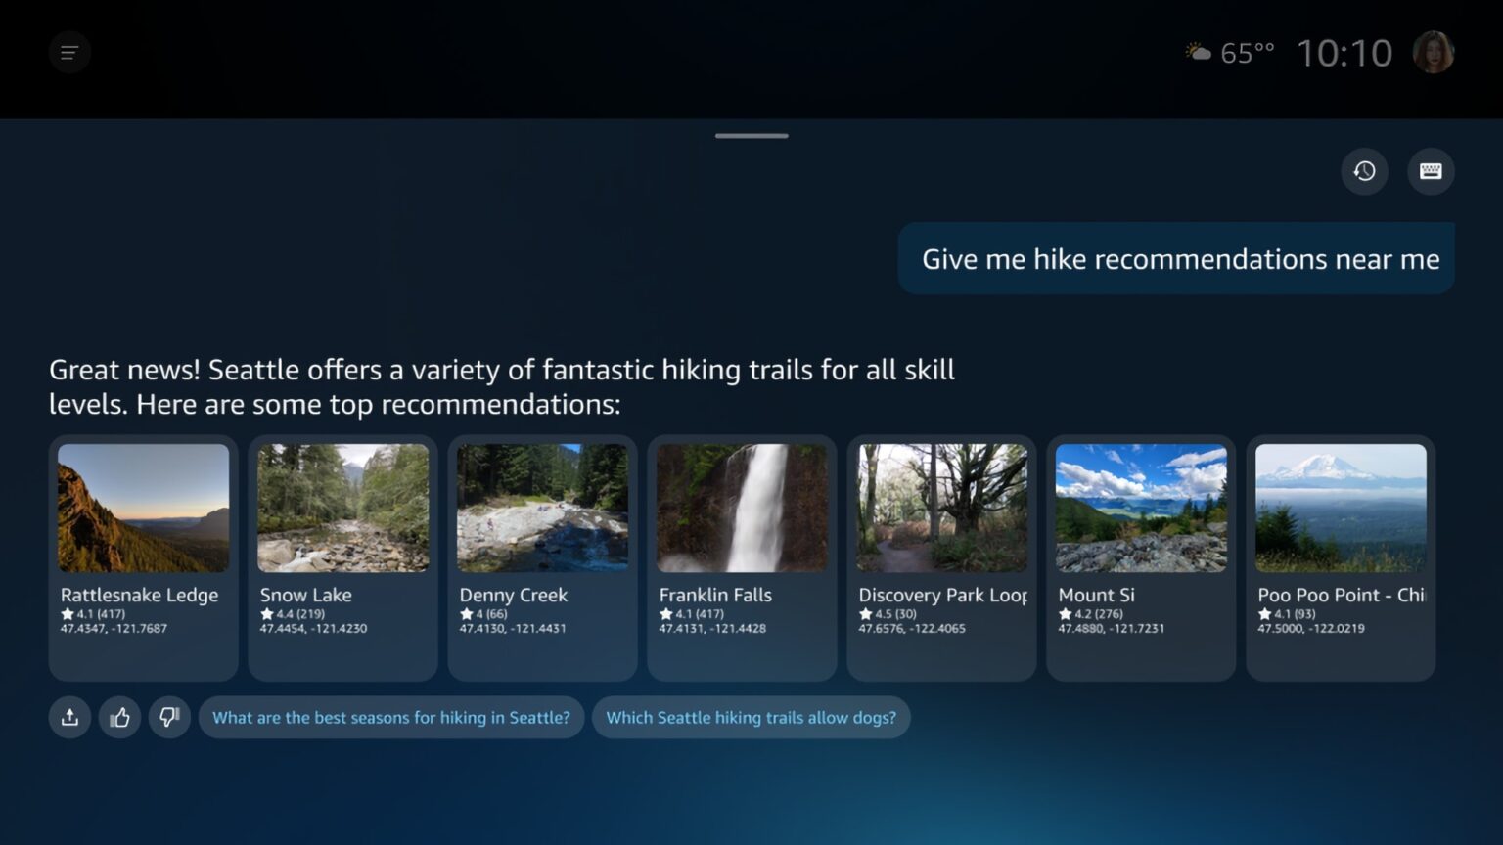Ask which Seattle hiking trails allow dogs
The height and width of the screenshot is (845, 1503).
[751, 718]
